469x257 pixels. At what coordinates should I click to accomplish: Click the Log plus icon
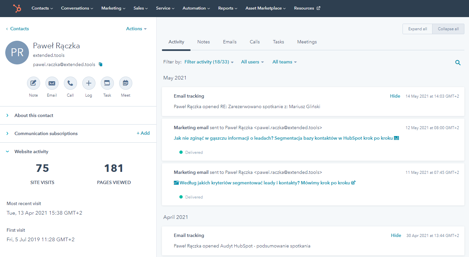(x=89, y=83)
